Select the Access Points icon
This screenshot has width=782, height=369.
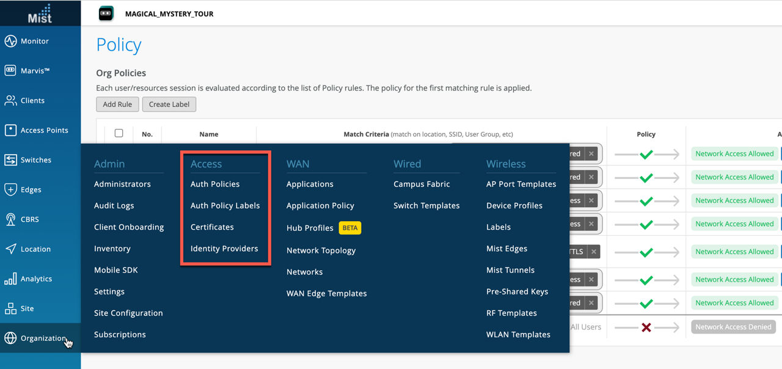(x=10, y=130)
